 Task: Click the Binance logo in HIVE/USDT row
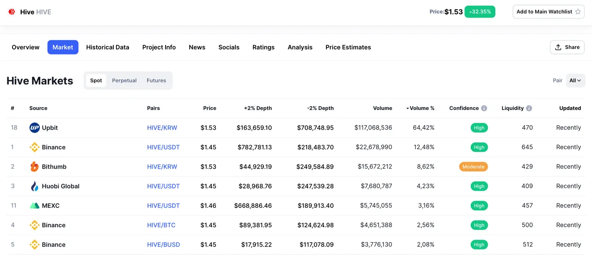click(x=35, y=147)
